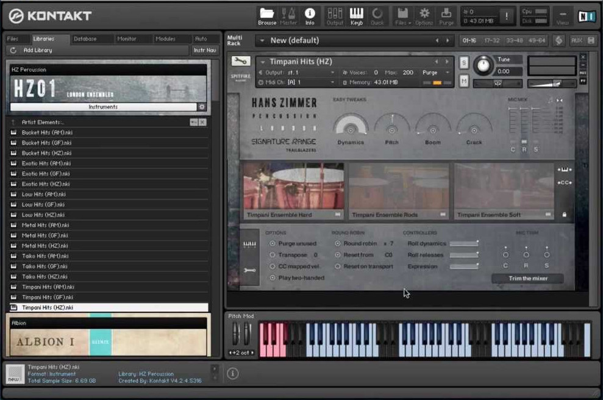The width and height of the screenshot is (603, 400).
Task: Toggle the on-screen Keyb keyboard
Action: (x=357, y=16)
